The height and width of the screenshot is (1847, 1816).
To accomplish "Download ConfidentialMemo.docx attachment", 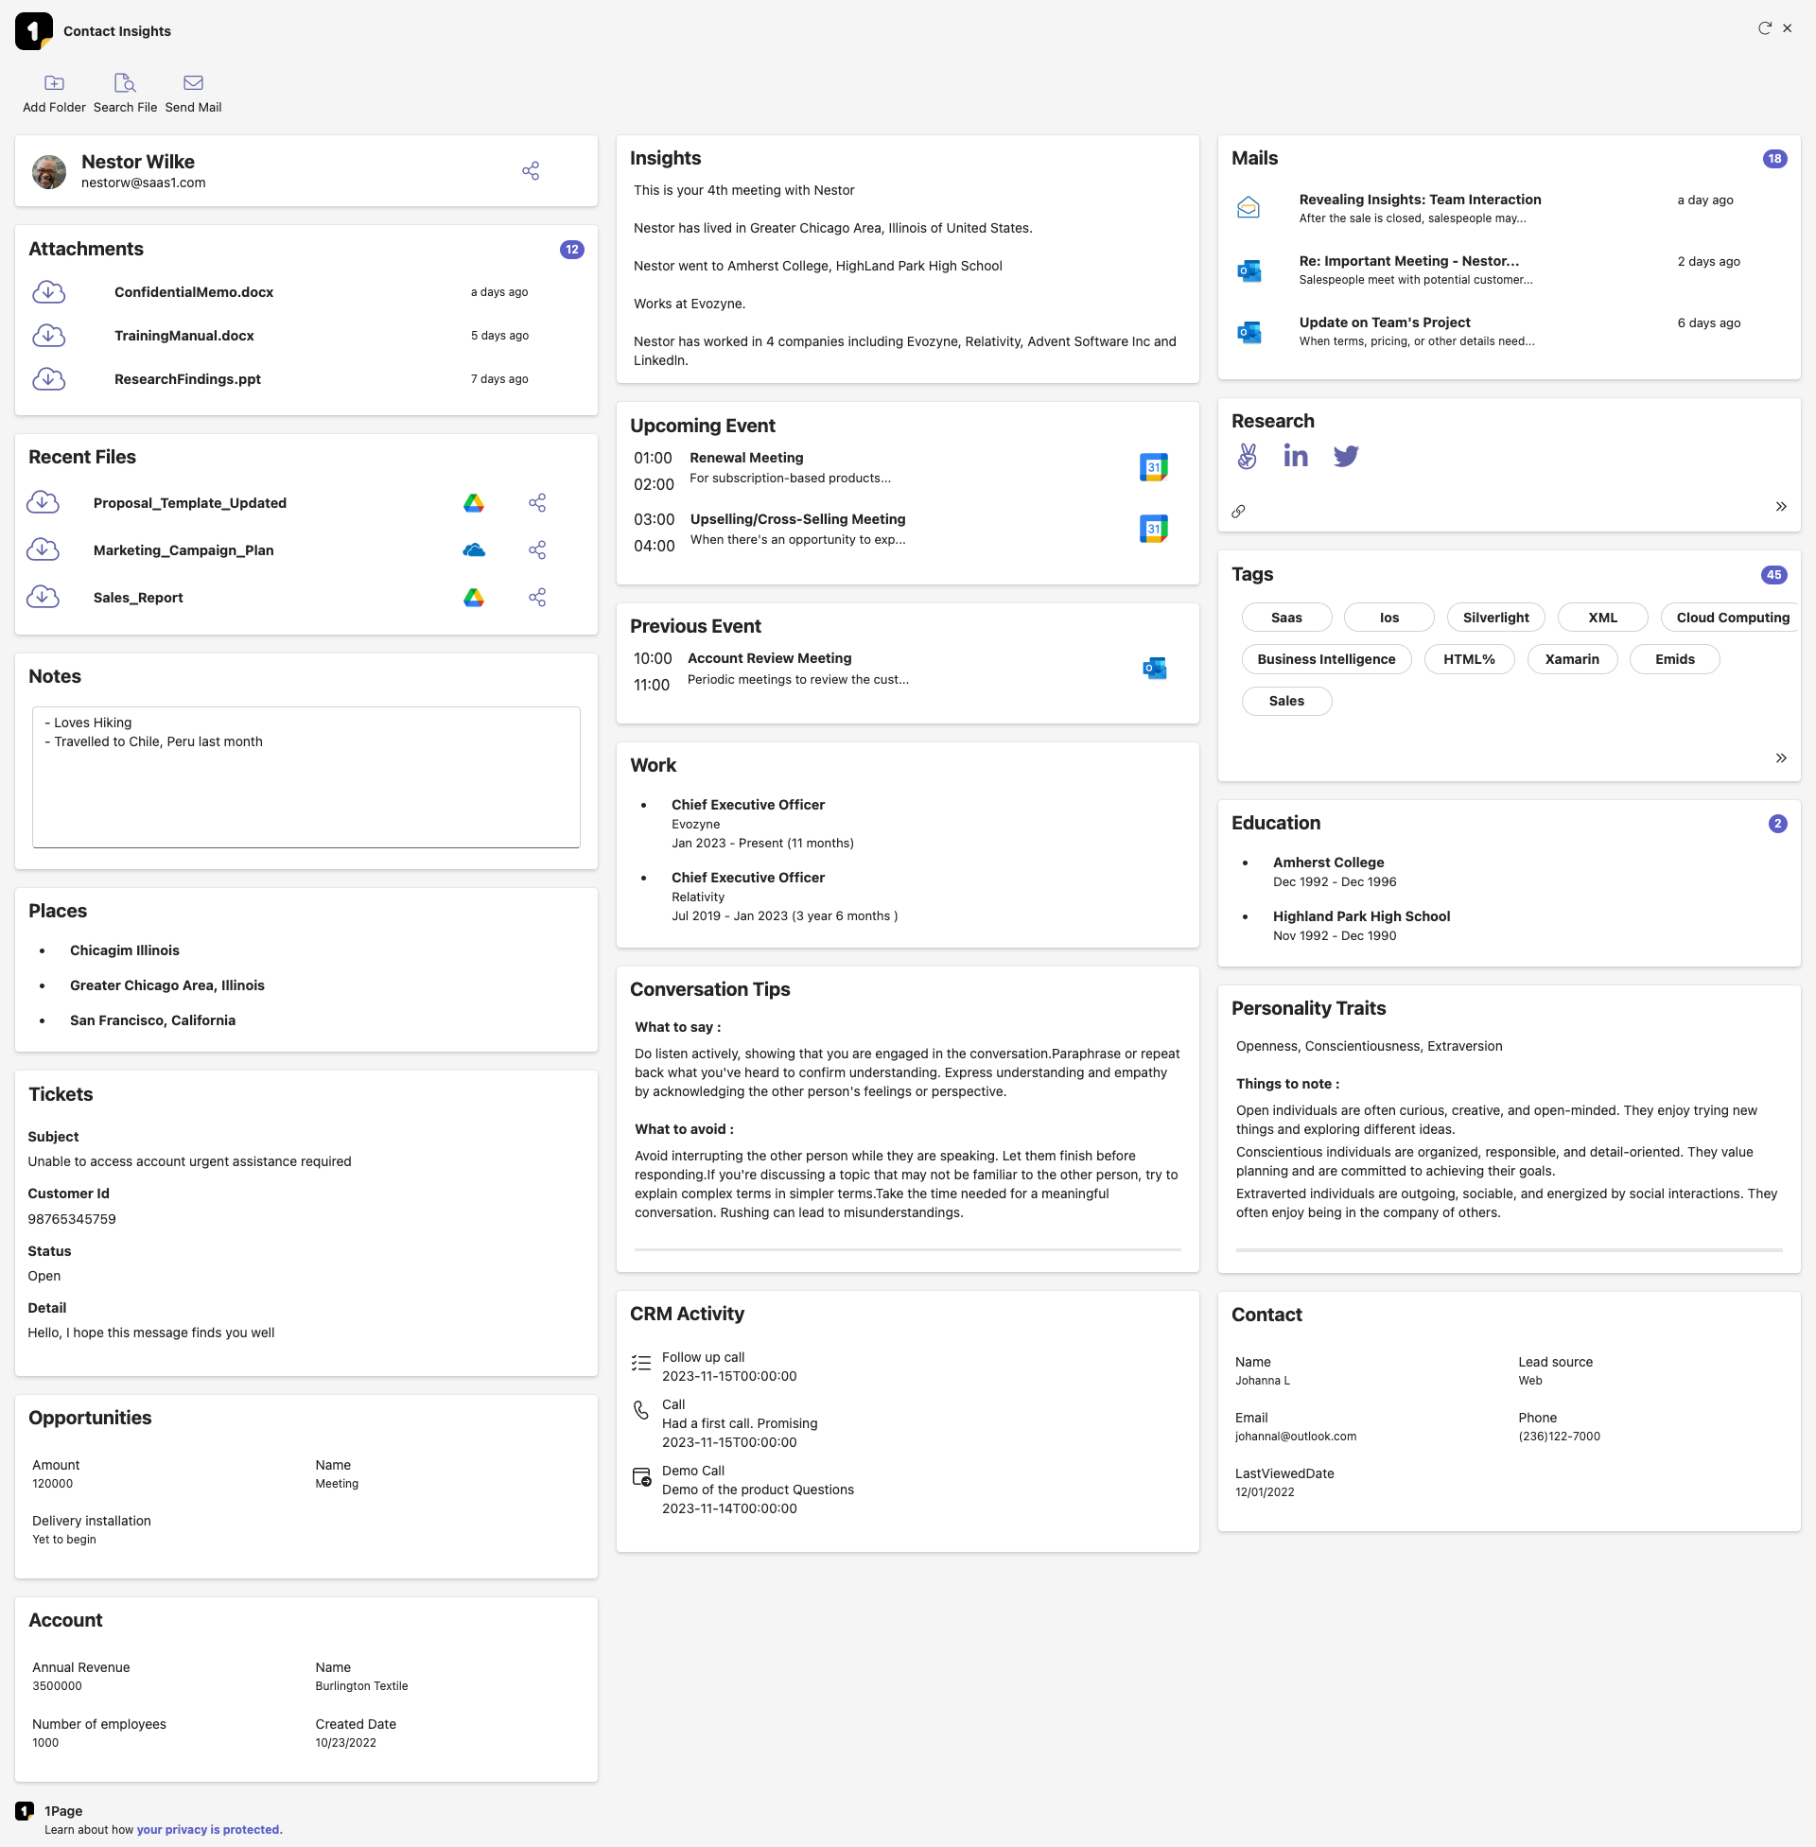I will (48, 293).
